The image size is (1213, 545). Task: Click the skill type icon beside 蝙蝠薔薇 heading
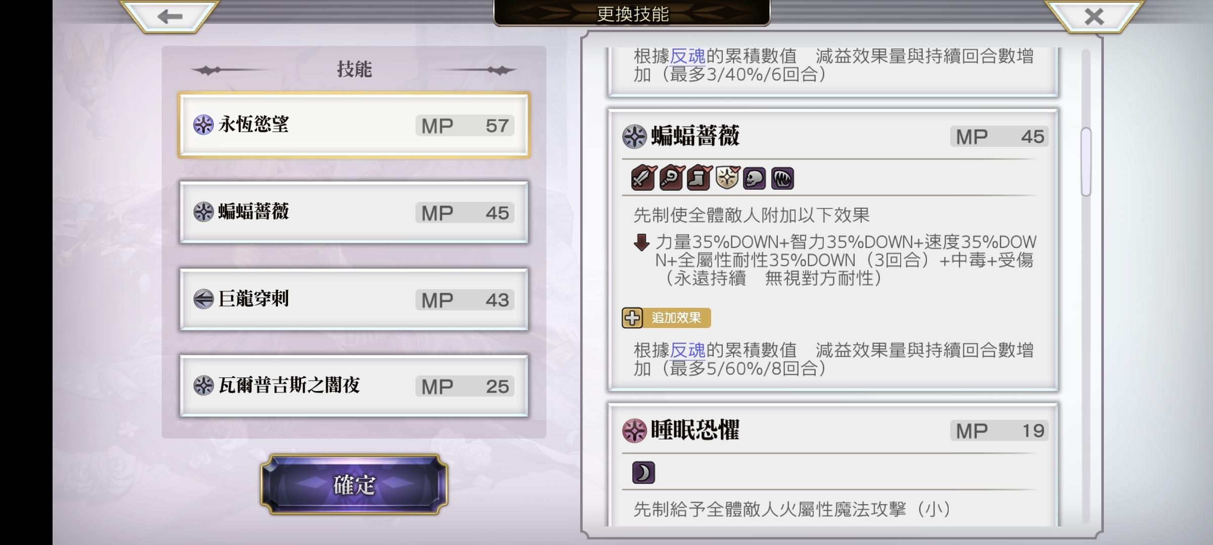click(x=634, y=136)
